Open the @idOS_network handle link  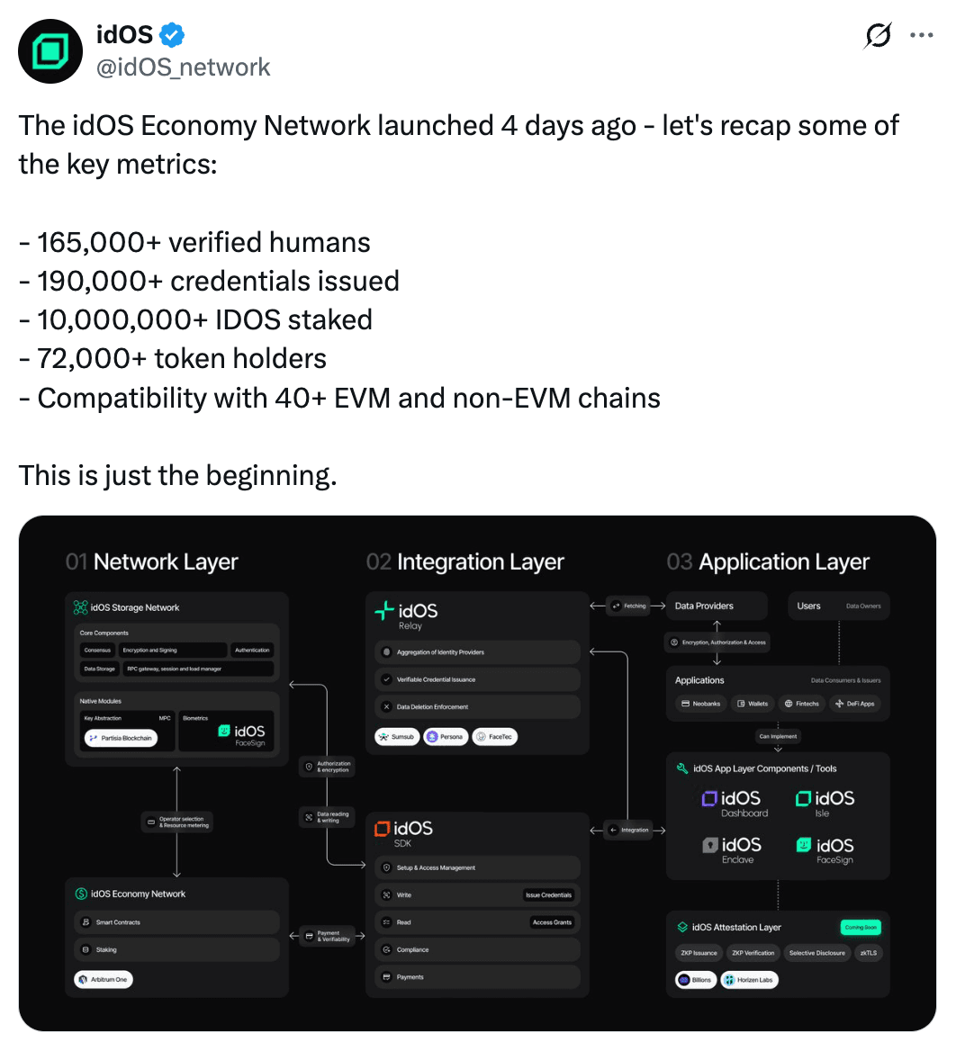183,67
